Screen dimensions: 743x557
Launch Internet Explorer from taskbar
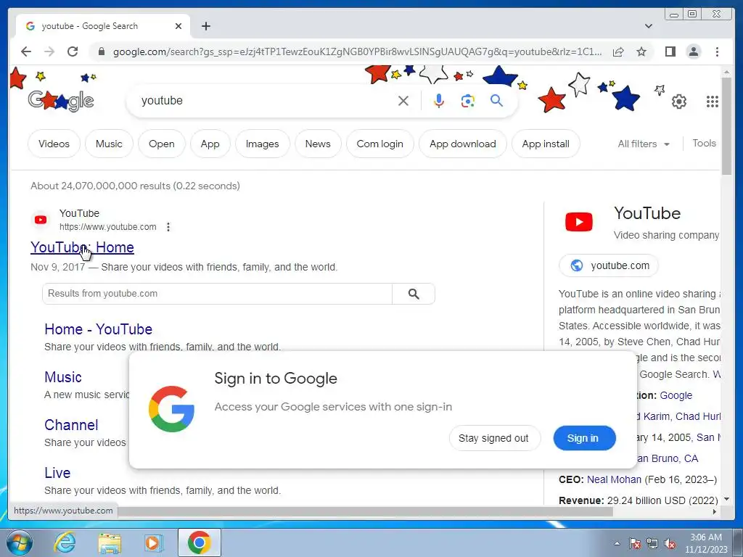[x=65, y=542]
